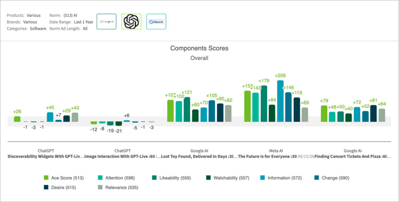This screenshot has height=202, width=399.
Task: Click the Change (590) legend label
Action: 335,178
